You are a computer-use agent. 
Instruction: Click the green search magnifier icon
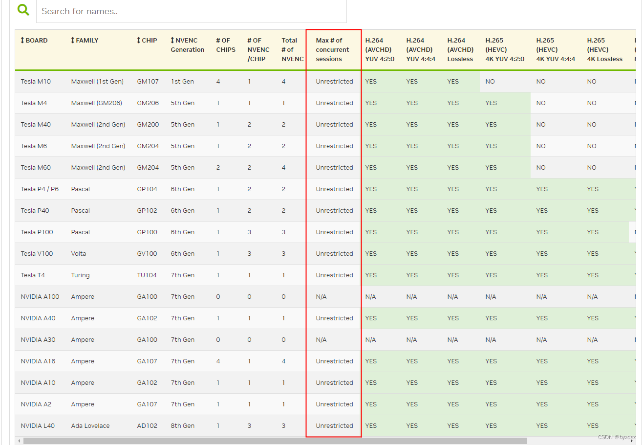[23, 9]
